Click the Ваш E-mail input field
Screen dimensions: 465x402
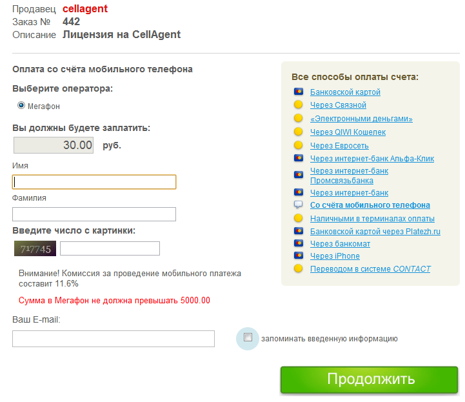click(x=114, y=339)
